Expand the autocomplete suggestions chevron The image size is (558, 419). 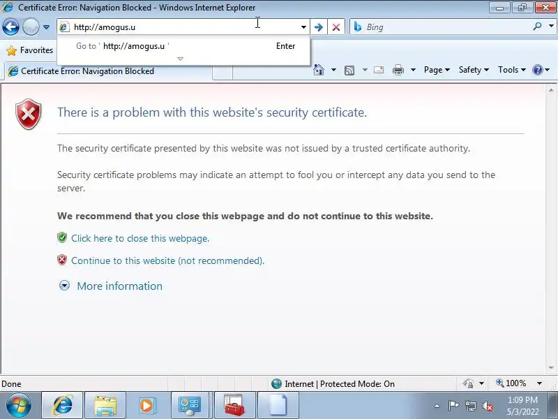click(181, 59)
